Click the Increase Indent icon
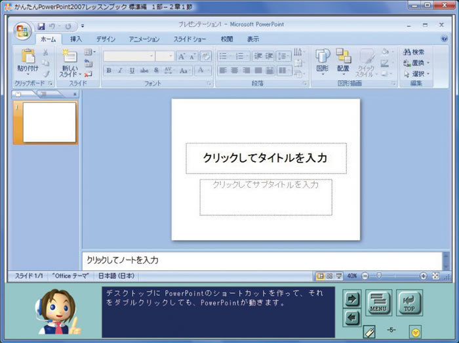Image resolution: width=459 pixels, height=343 pixels. tap(269, 56)
